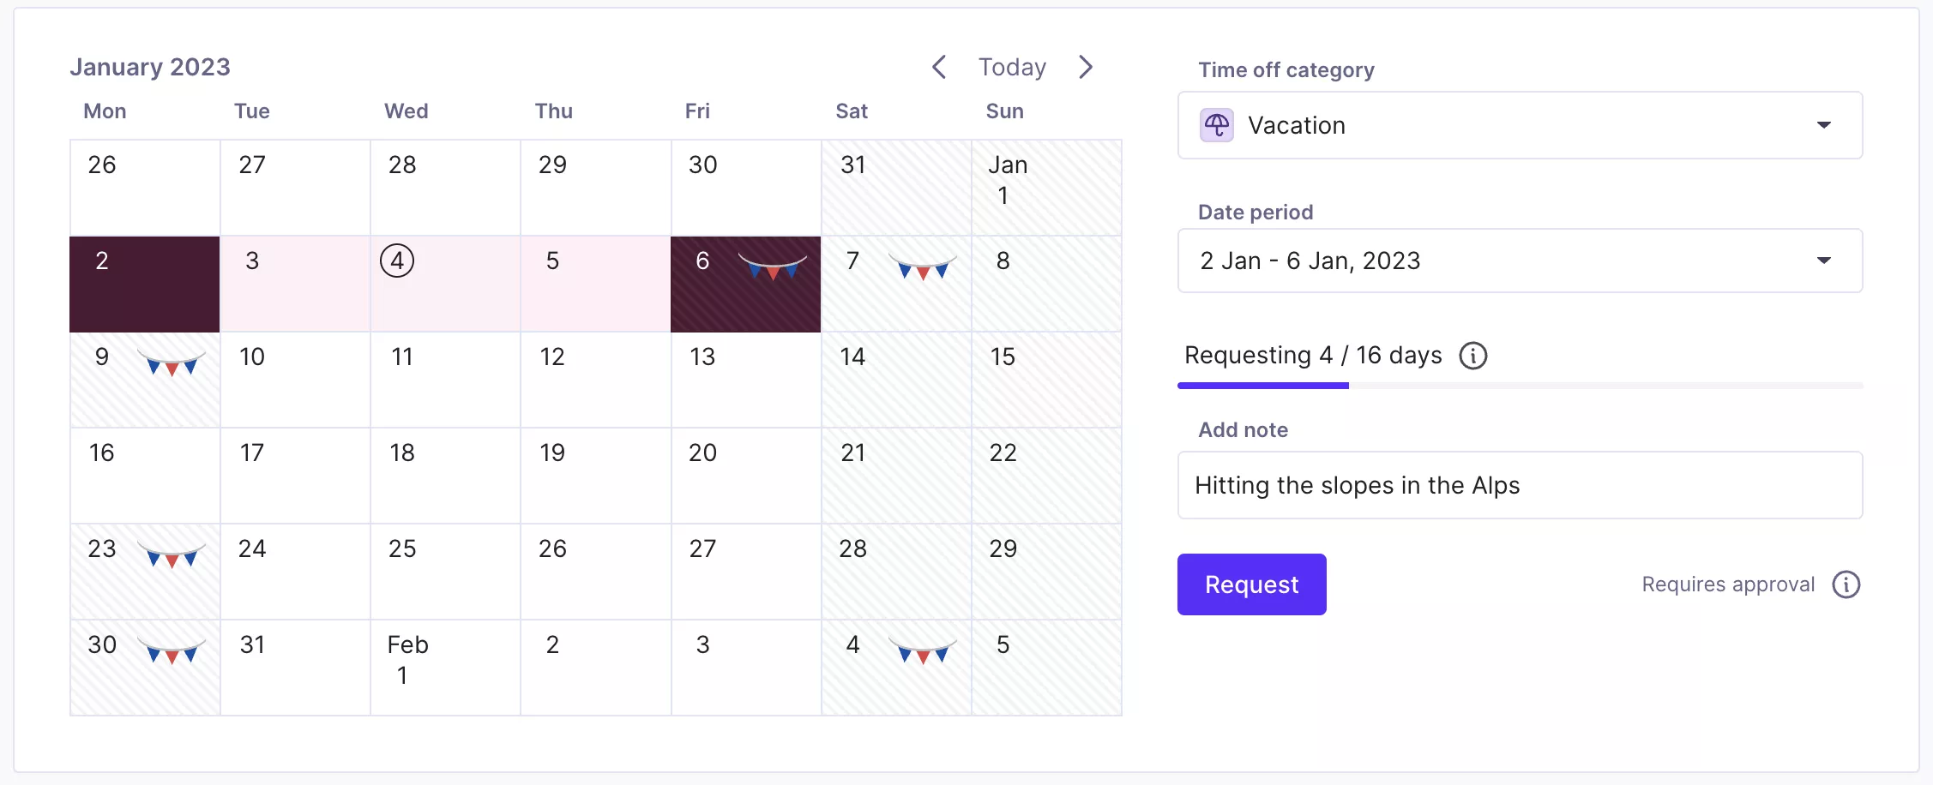Click the Vacation umbrella icon
Viewport: 1933px width, 785px height.
coord(1216,125)
